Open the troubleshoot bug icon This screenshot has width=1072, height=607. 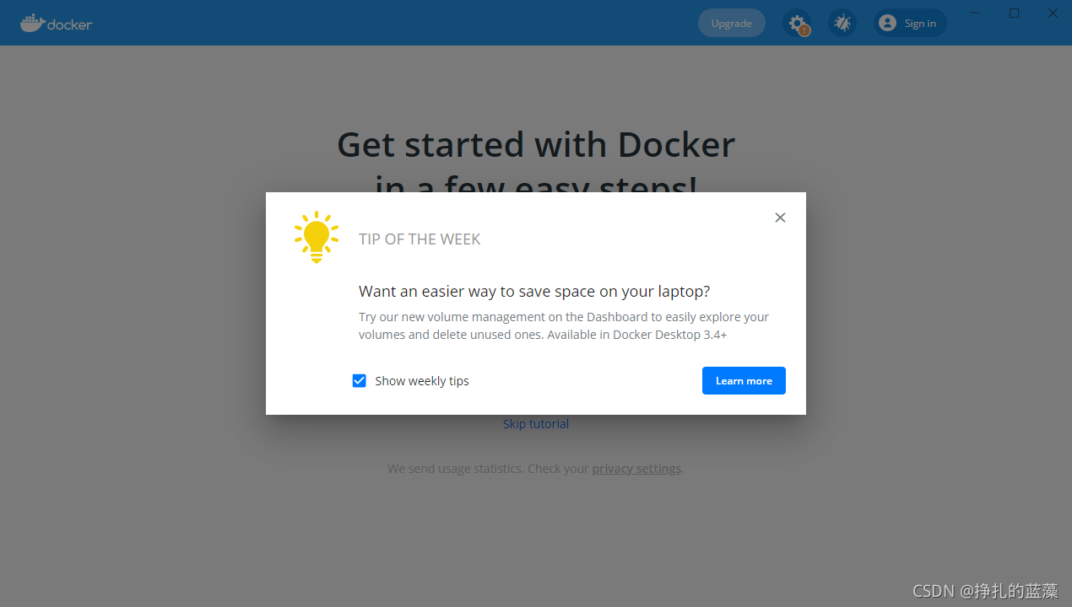coord(842,23)
